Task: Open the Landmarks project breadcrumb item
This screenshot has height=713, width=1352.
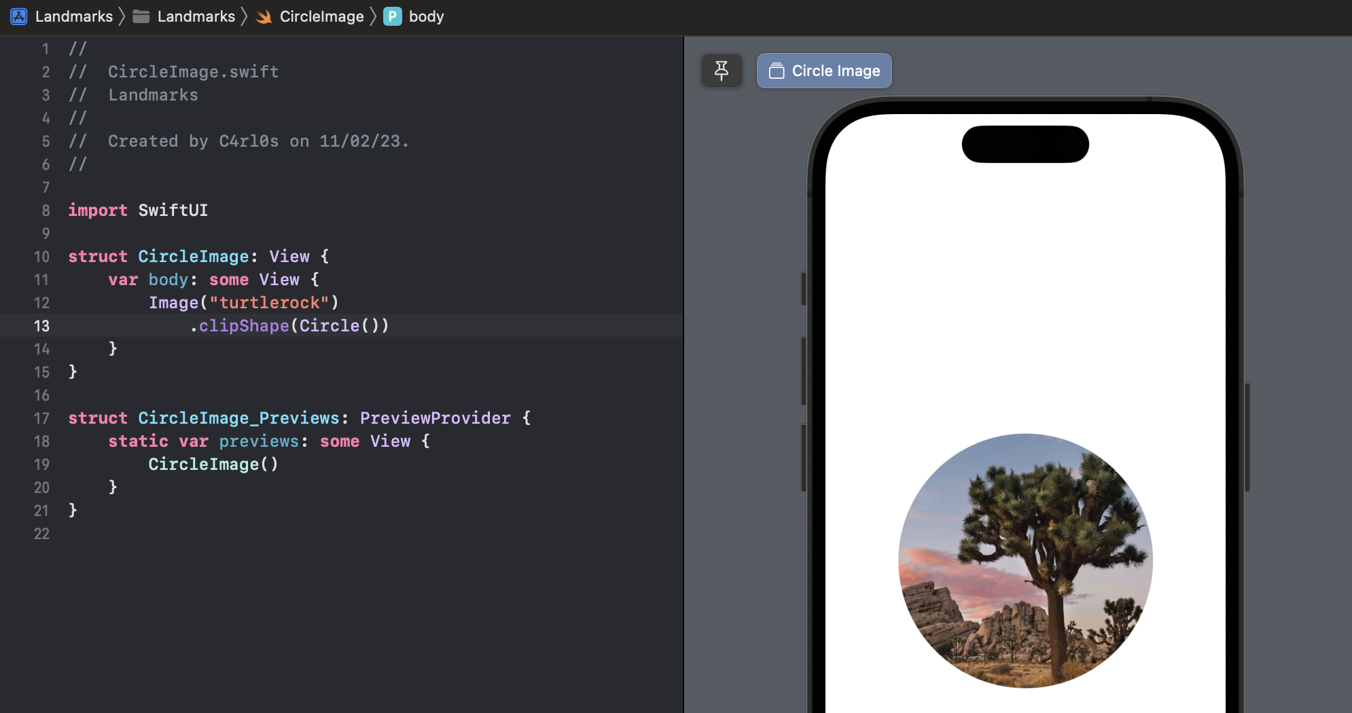Action: click(x=74, y=16)
